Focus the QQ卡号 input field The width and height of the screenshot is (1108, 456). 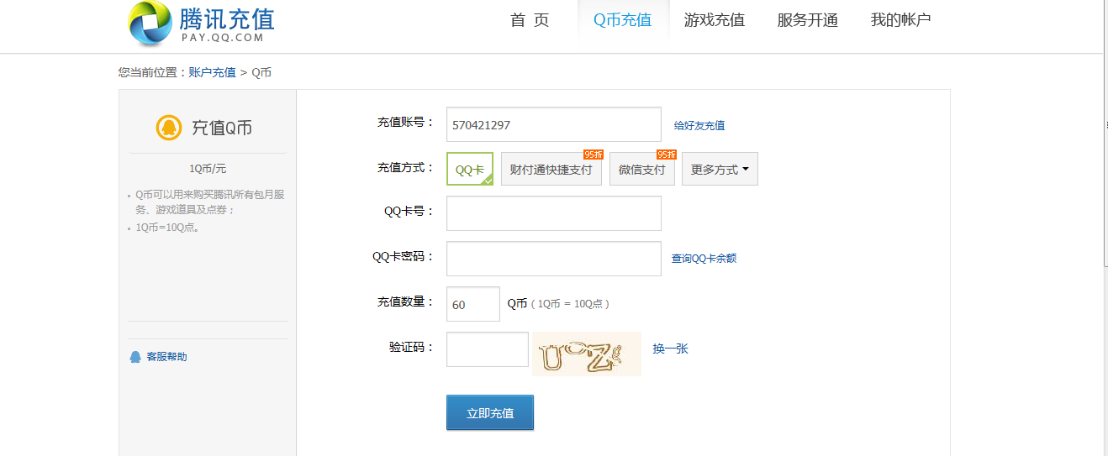pos(554,213)
